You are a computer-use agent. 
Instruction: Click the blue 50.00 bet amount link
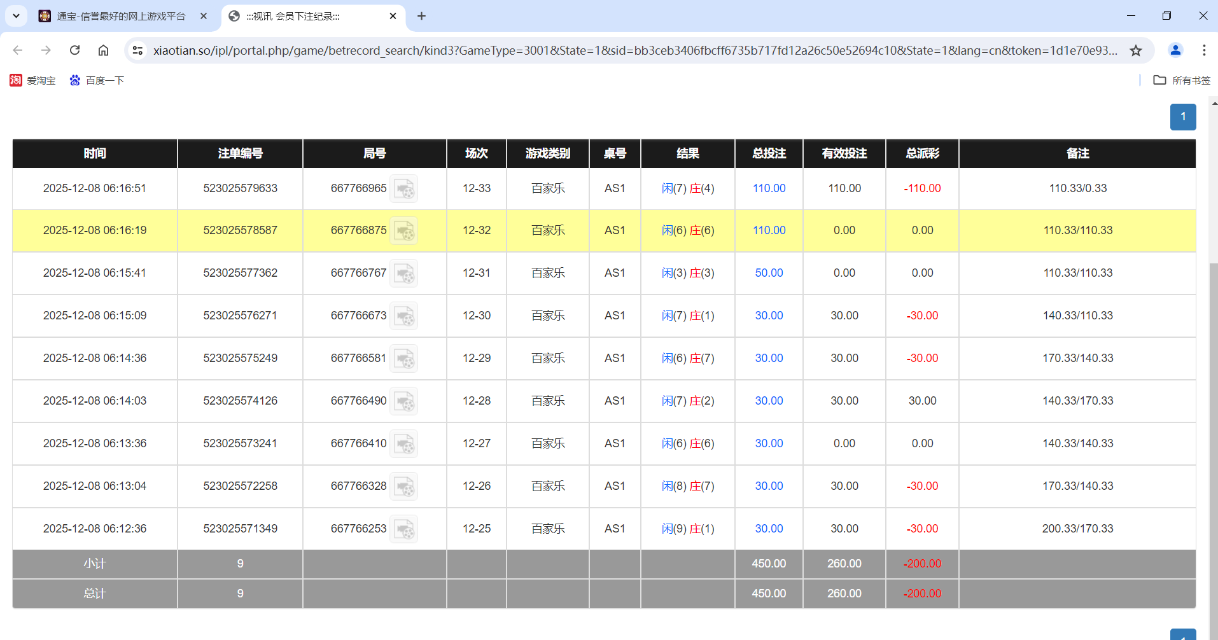point(768,273)
